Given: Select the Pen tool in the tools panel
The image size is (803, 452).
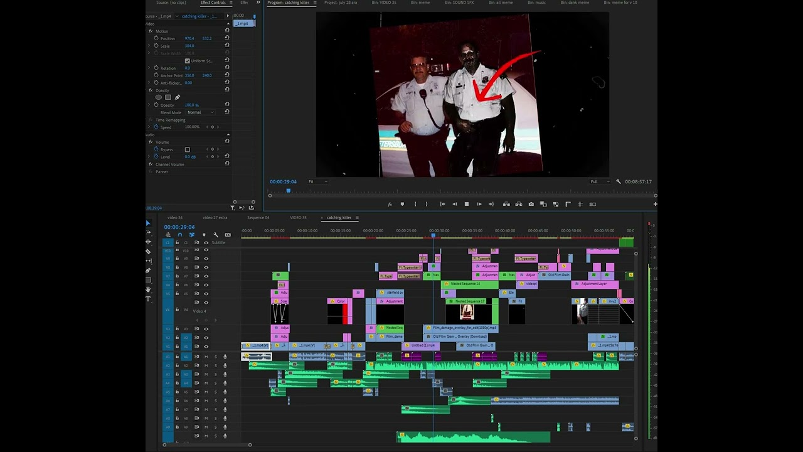Looking at the screenshot, I should [x=148, y=271].
